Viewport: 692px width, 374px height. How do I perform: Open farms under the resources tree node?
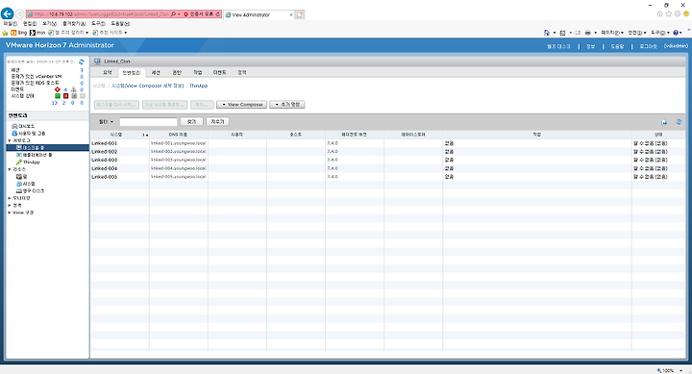pos(21,177)
